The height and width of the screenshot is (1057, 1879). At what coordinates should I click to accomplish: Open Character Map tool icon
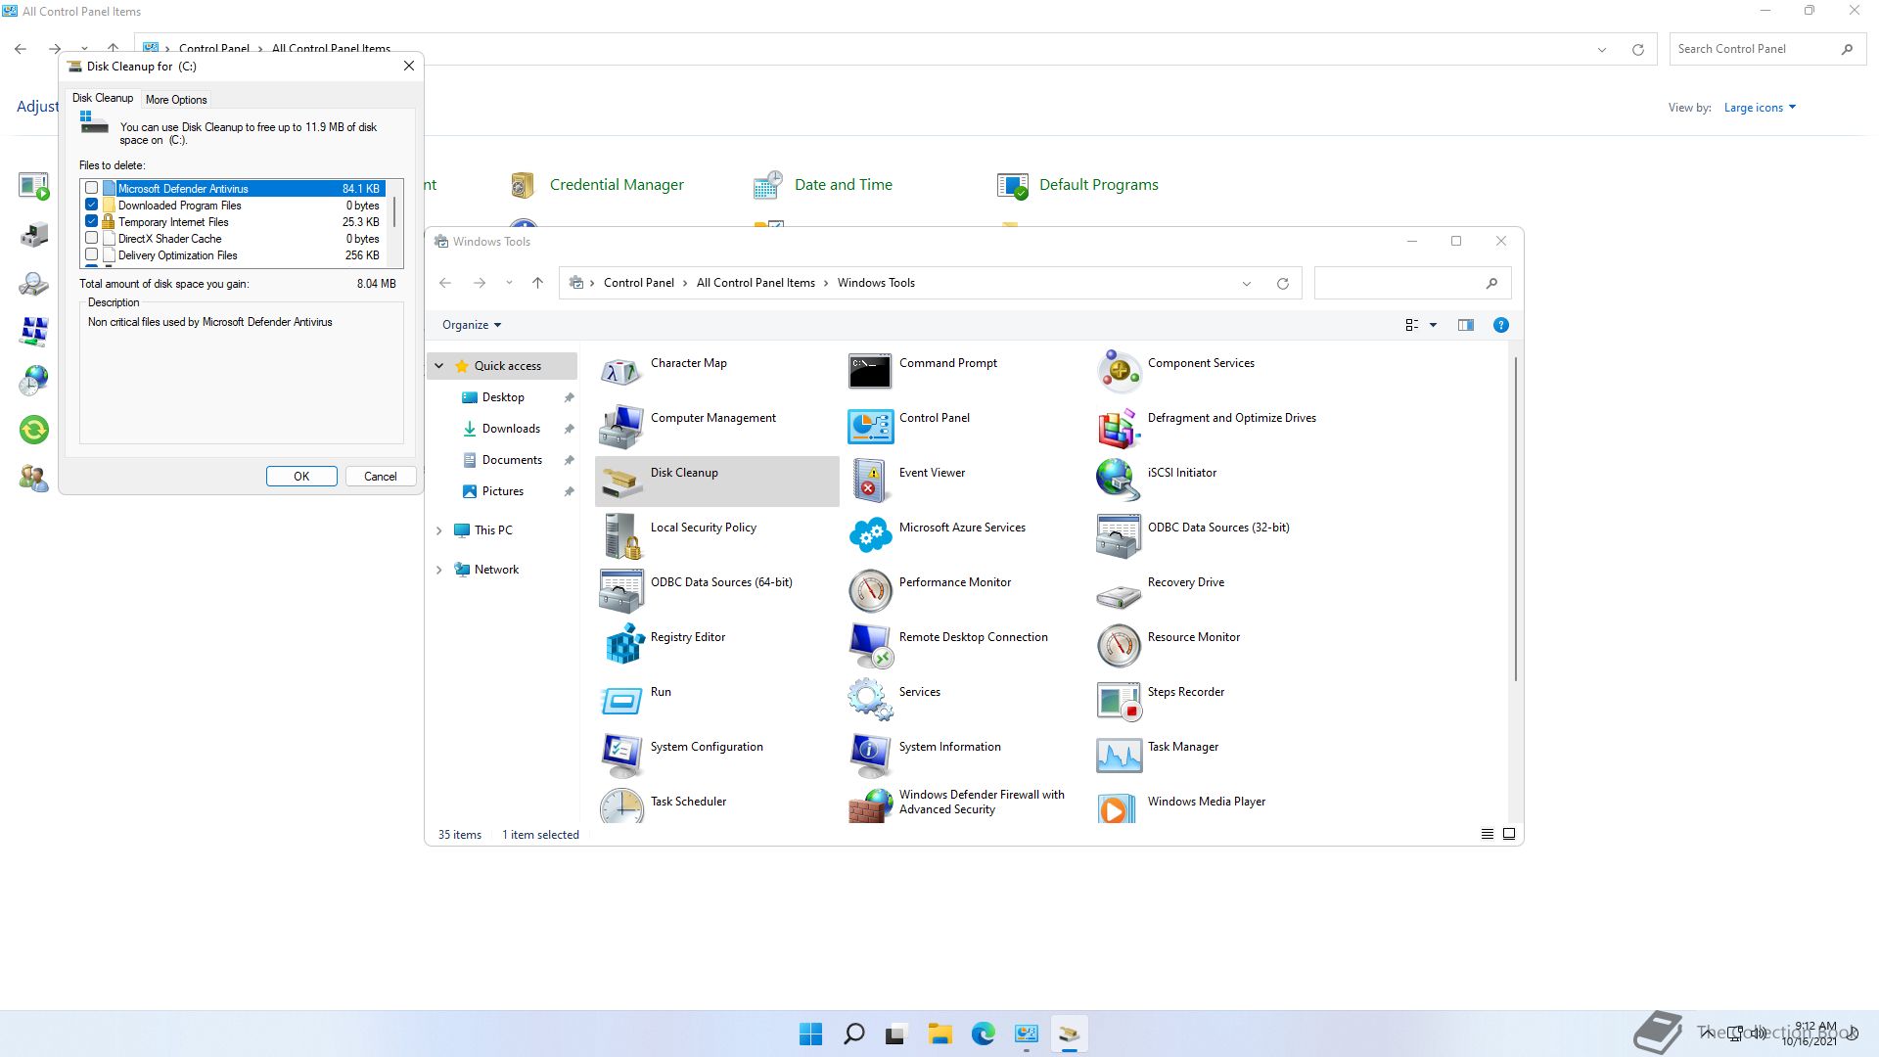point(621,372)
